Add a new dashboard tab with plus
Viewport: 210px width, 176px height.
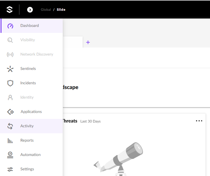[88, 42]
